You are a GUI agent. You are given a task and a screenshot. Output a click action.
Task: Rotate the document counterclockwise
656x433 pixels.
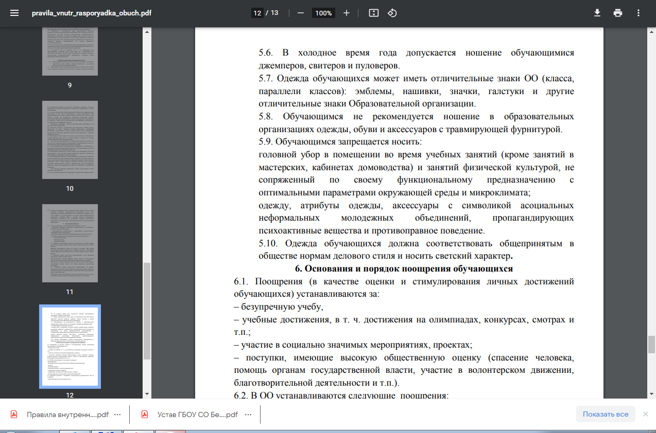click(392, 13)
